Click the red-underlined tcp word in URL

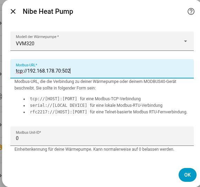tap(19, 71)
